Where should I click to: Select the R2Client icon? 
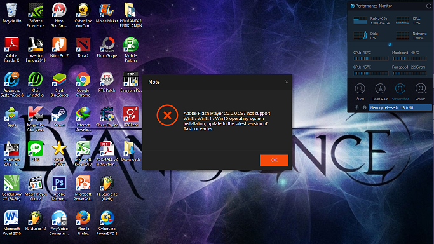point(131,117)
